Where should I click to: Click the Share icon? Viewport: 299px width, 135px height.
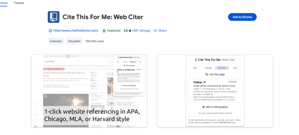pos(155,30)
